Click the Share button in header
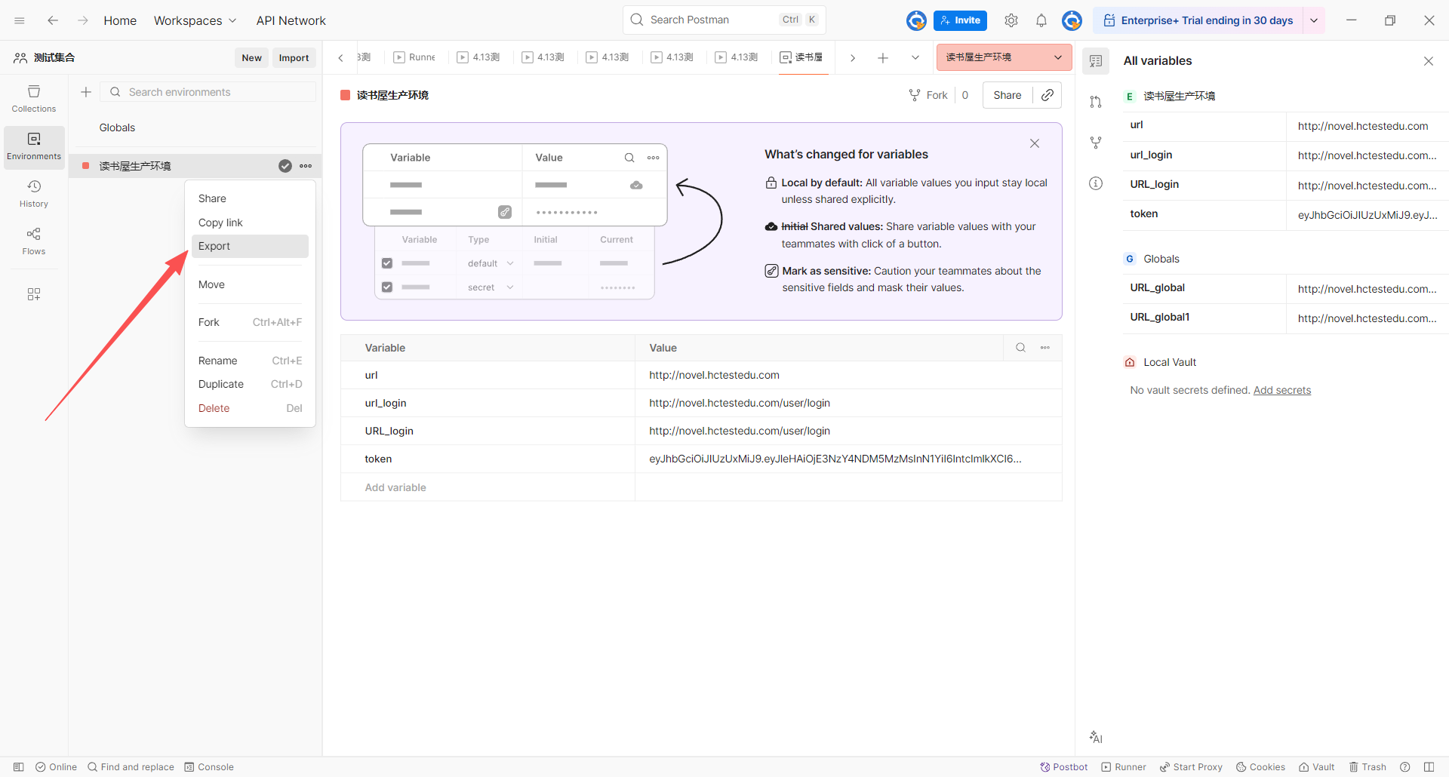Viewport: 1449px width, 777px height. pos(1008,95)
